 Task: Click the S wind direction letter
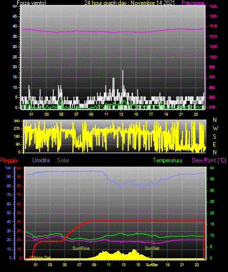coord(214,137)
